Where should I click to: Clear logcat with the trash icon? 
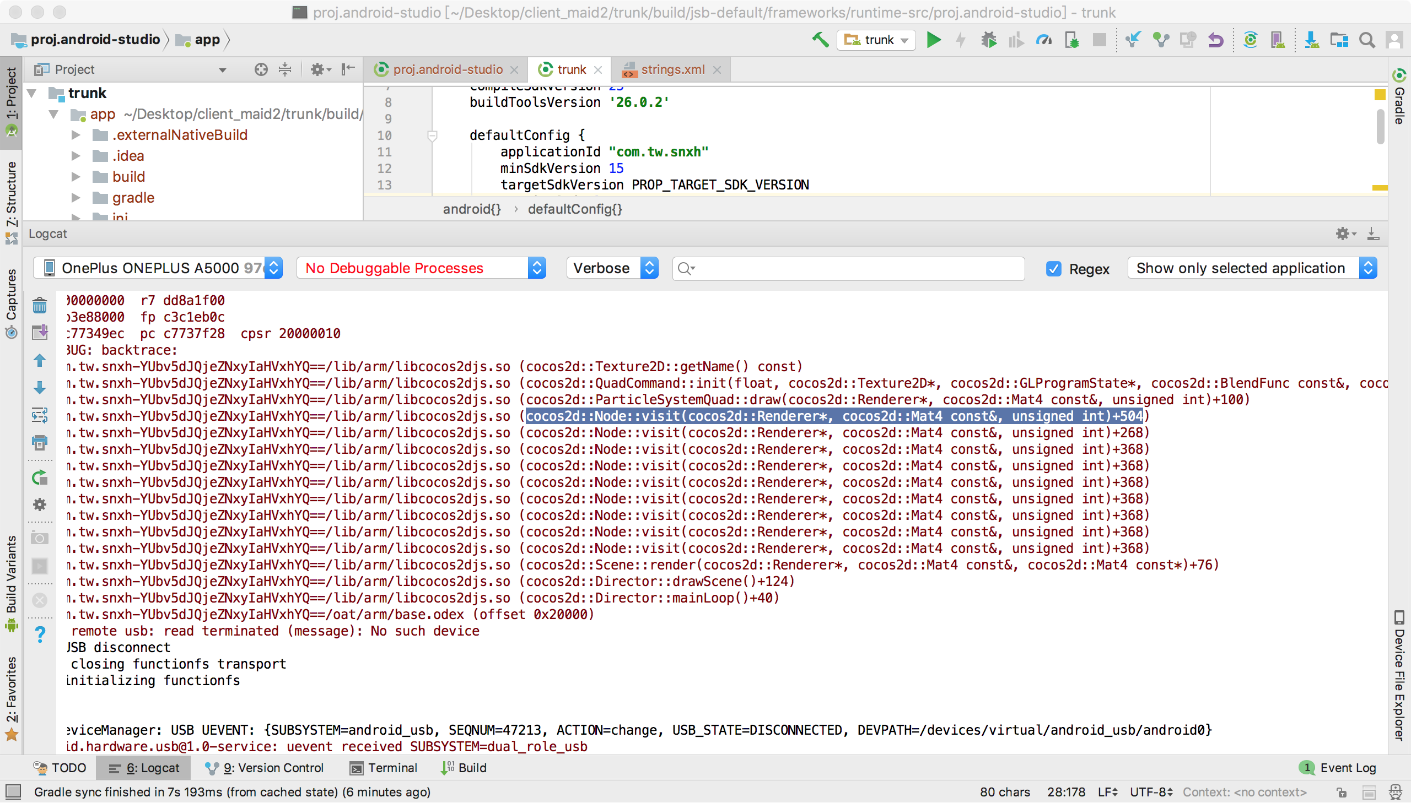pos(40,305)
